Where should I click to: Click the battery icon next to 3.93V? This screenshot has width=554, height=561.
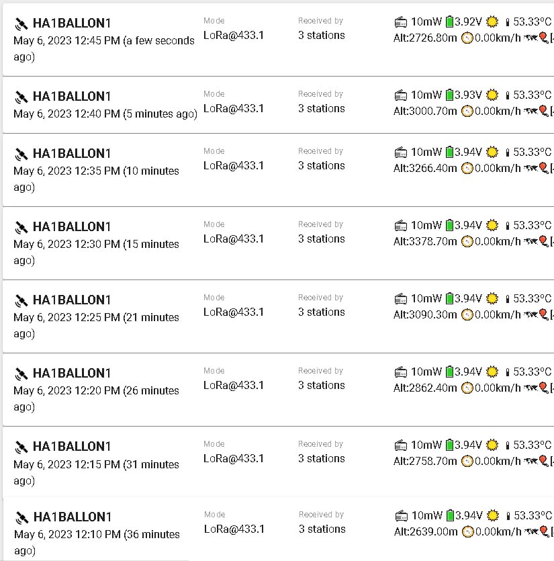[x=449, y=95]
